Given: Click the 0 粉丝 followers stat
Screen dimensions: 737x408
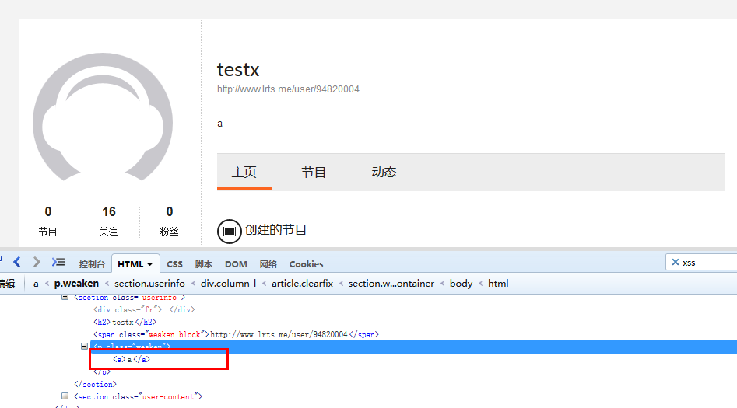Looking at the screenshot, I should 169,221.
